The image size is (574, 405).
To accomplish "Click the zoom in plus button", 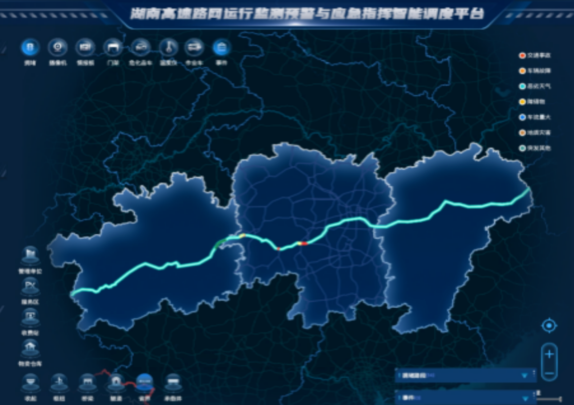I will [549, 354].
